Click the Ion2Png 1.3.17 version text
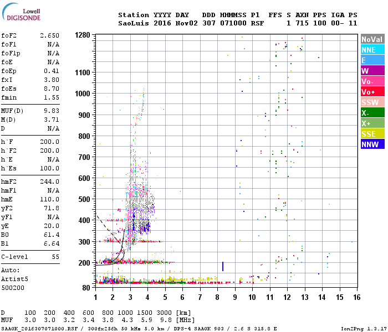 [363, 329]
